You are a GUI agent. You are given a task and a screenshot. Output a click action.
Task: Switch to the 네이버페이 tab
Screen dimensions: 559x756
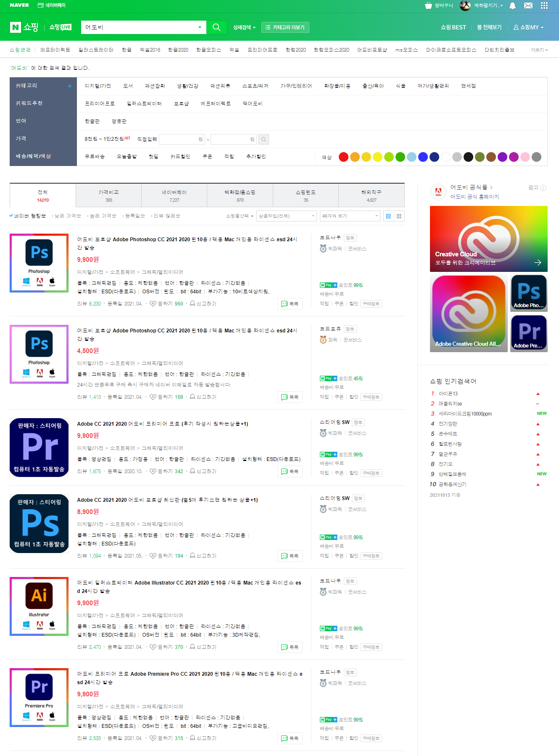click(174, 195)
